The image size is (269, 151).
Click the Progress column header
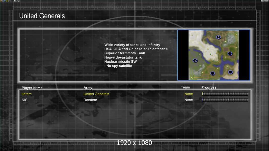(x=209, y=88)
